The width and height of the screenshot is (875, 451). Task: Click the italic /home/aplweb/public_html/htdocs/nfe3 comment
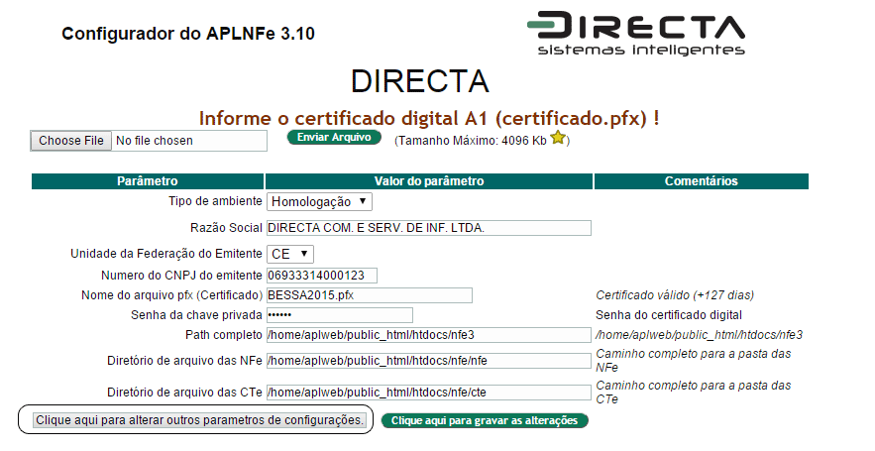point(699,335)
